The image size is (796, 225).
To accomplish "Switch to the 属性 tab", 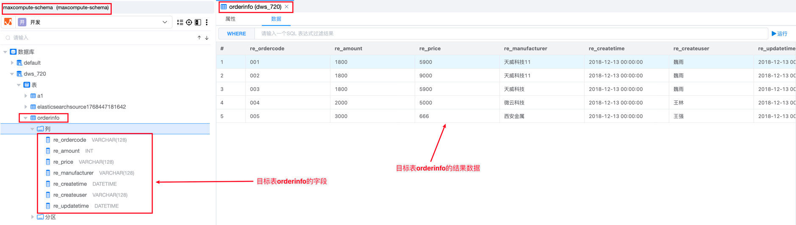I will (230, 19).
